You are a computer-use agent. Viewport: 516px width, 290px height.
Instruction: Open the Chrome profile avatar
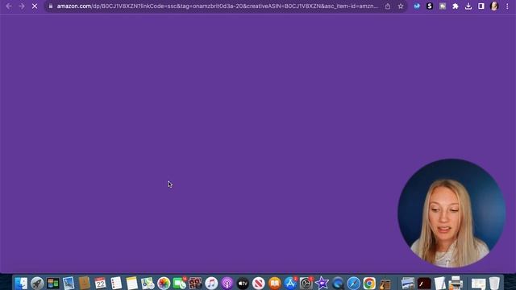point(494,6)
